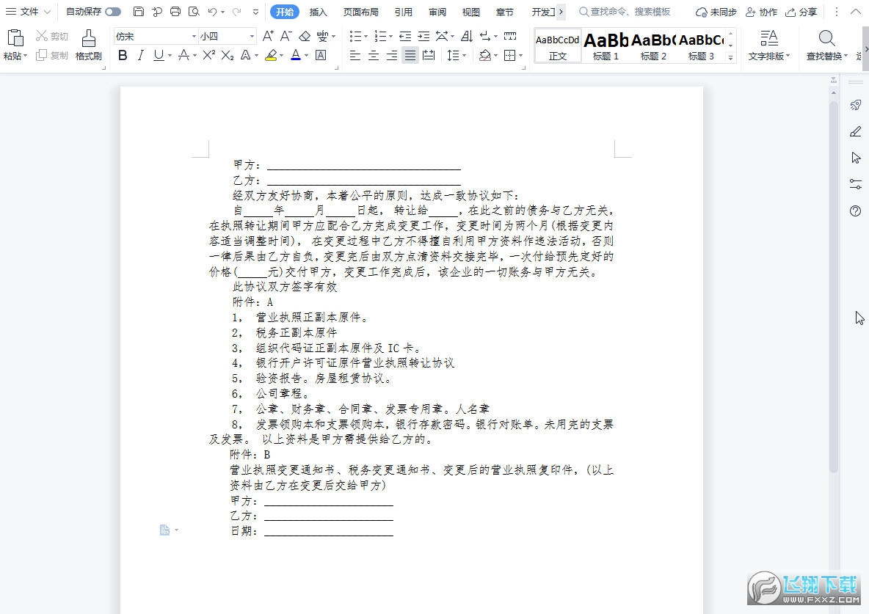869x614 pixels.
Task: Open paragraph shading fill dropdown arrow
Action: 496,56
